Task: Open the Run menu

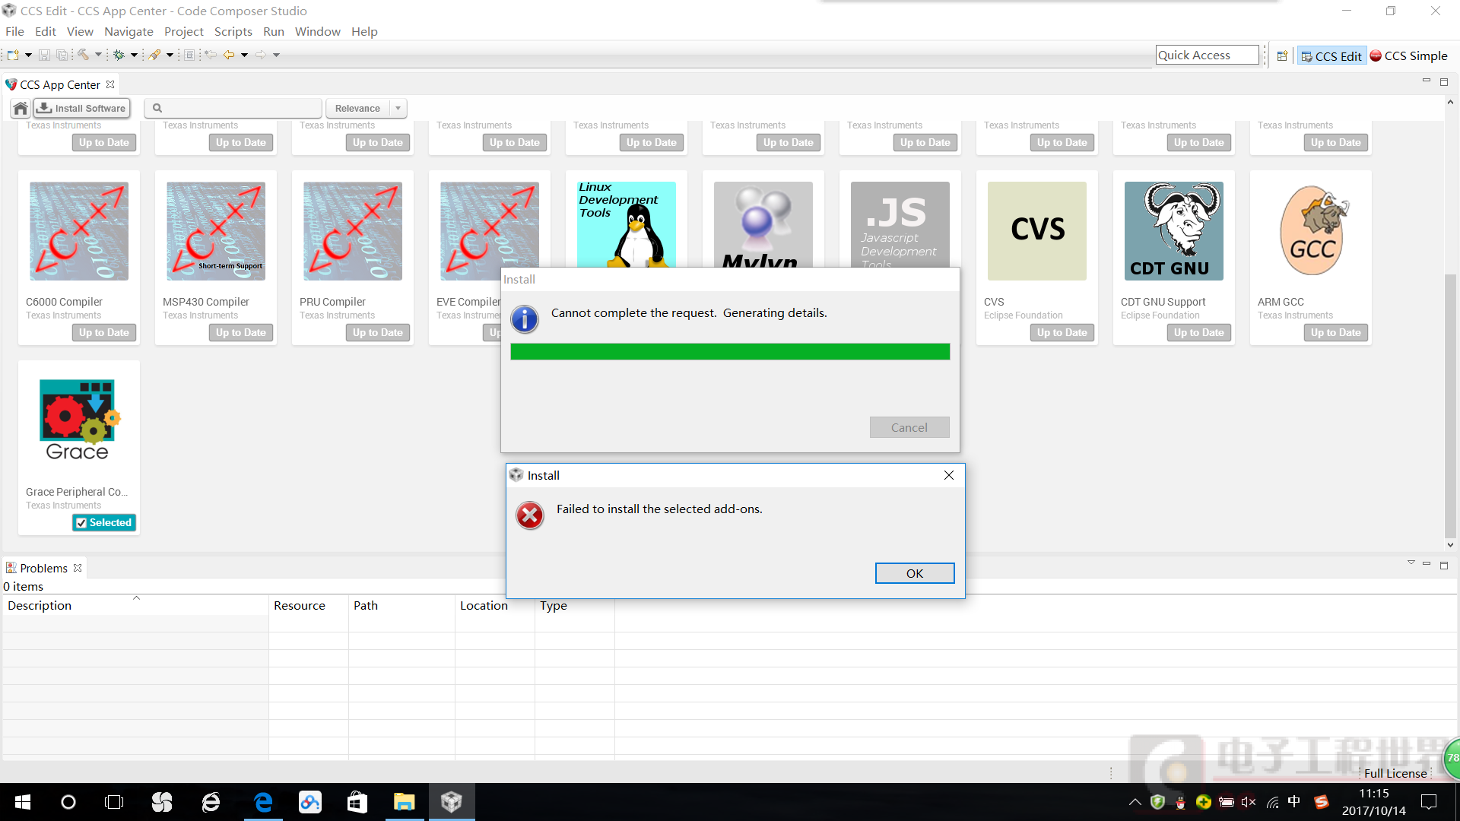Action: pos(274,31)
